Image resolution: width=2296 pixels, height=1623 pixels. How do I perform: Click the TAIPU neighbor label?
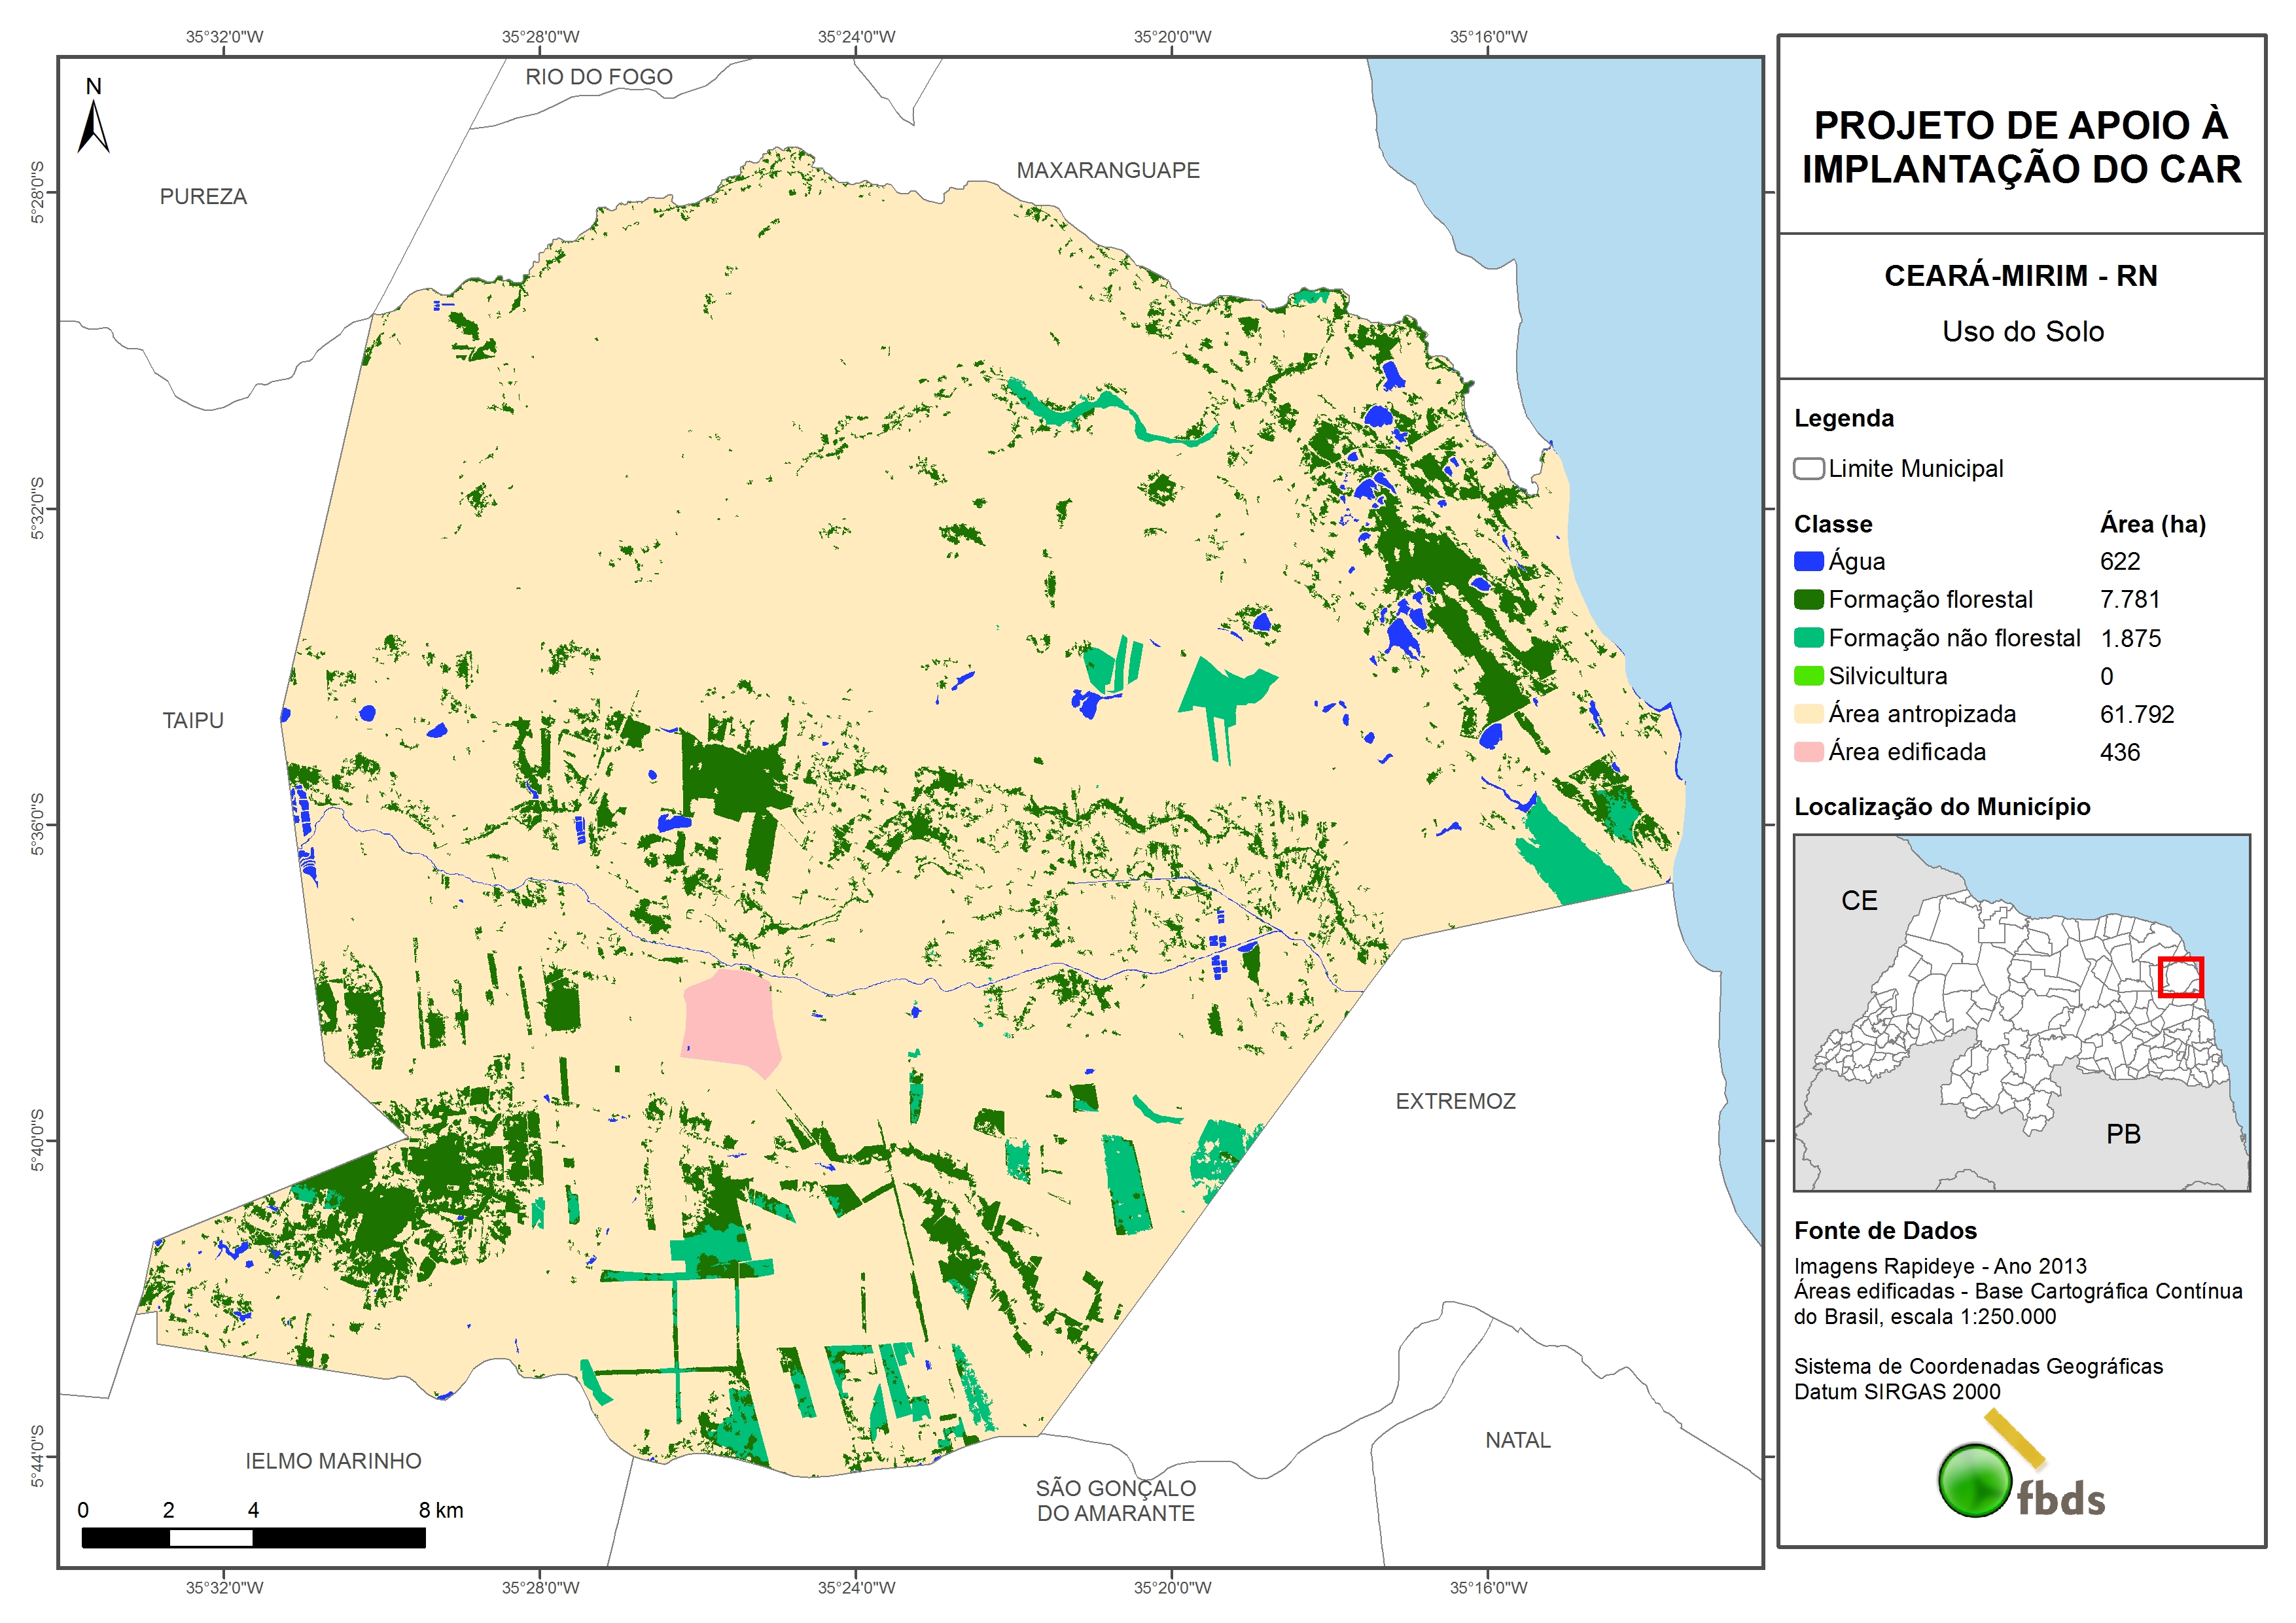pos(193,720)
